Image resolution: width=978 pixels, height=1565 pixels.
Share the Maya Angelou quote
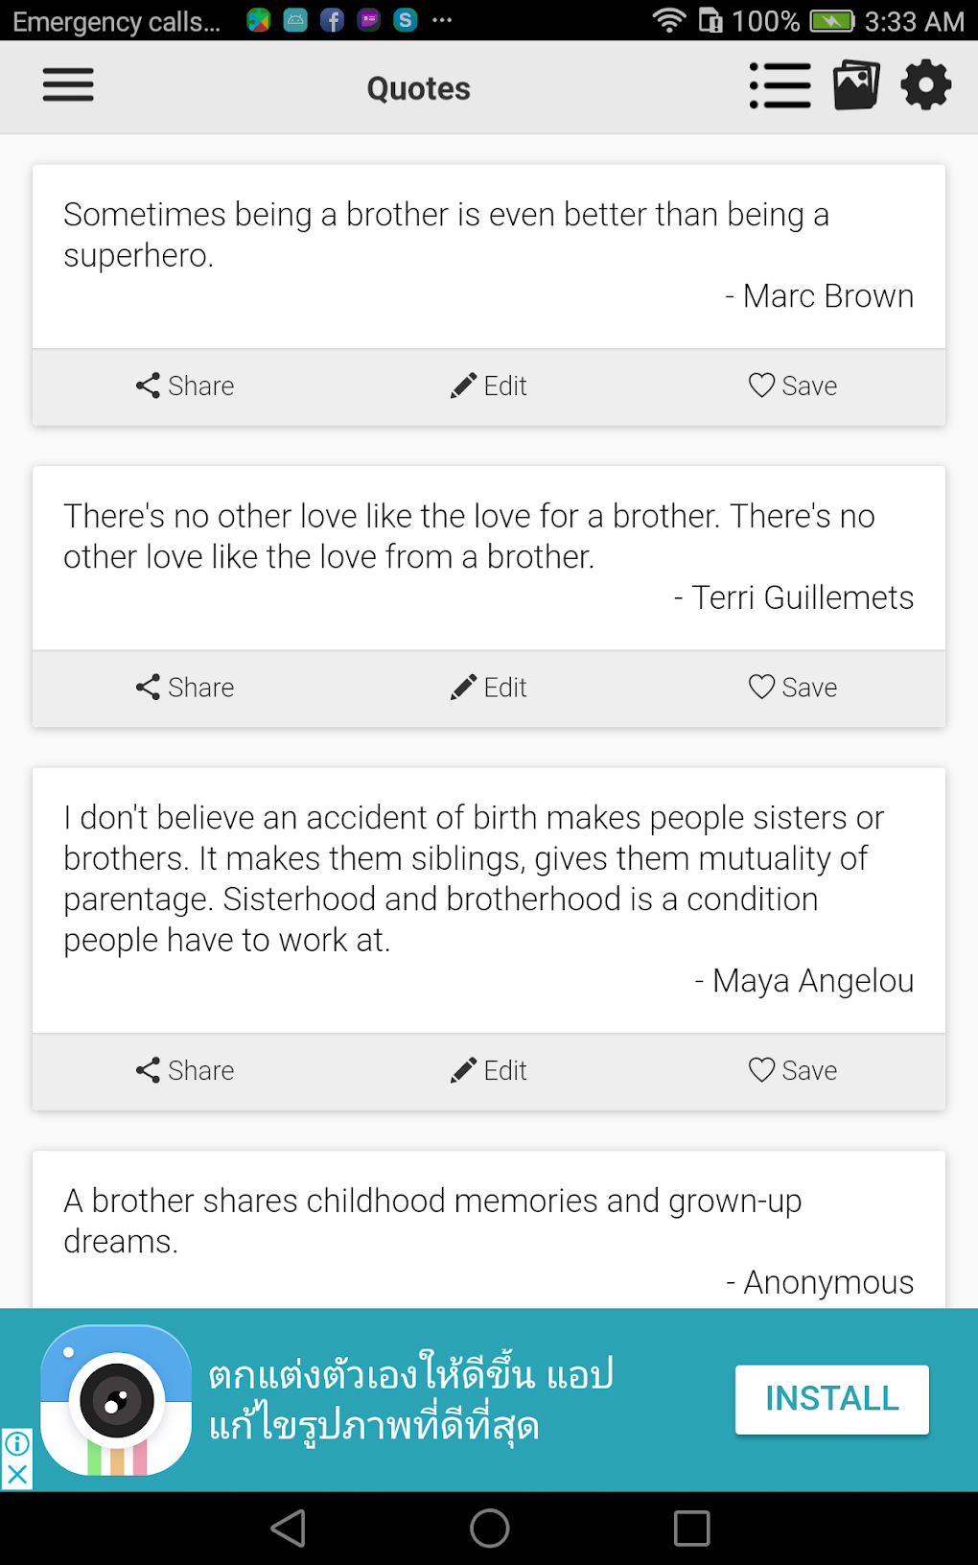(185, 1070)
